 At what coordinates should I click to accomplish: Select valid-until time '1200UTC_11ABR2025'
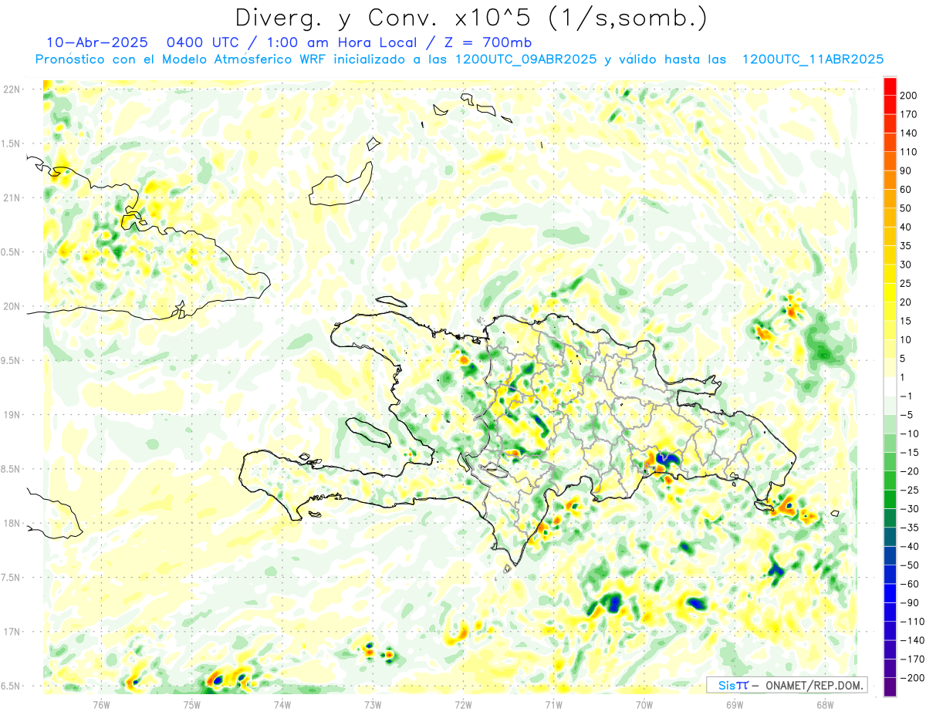point(813,59)
